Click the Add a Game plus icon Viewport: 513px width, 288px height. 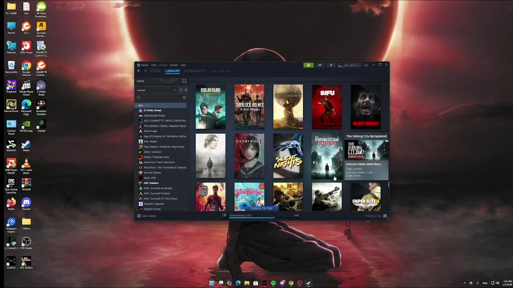click(139, 216)
